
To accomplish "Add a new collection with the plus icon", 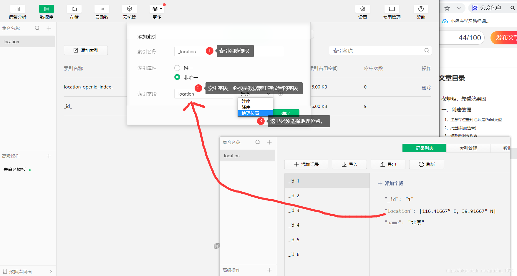I will [49, 28].
